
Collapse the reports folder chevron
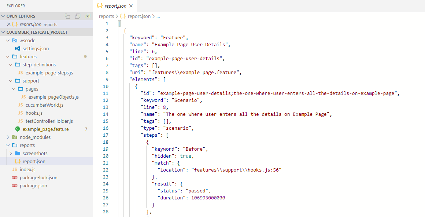pos(8,146)
